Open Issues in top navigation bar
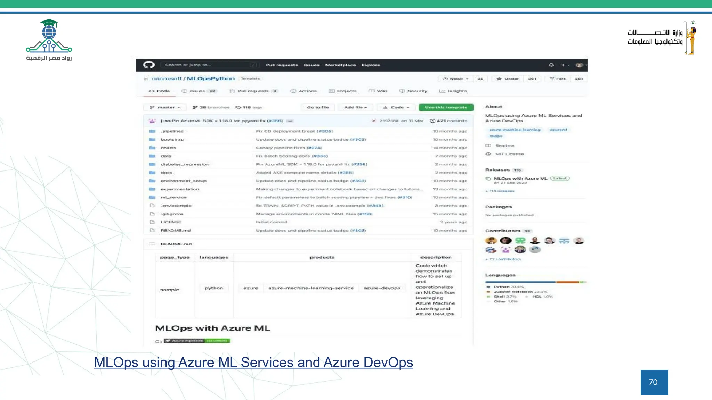The image size is (712, 400). click(311, 65)
